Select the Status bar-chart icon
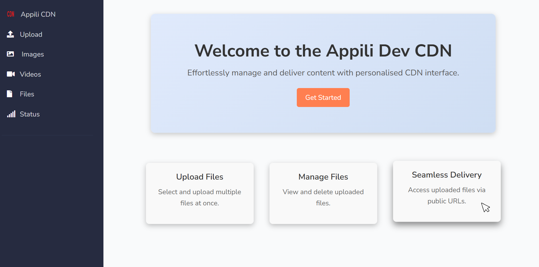539x267 pixels. (x=11, y=114)
